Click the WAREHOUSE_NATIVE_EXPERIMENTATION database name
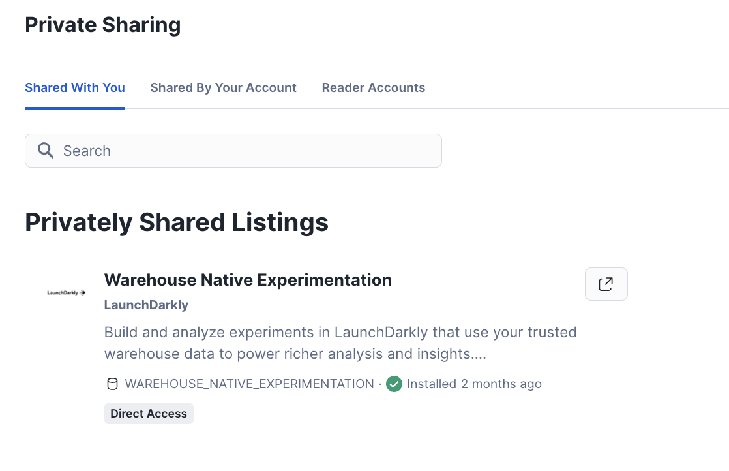The image size is (729, 471). pyautogui.click(x=248, y=384)
